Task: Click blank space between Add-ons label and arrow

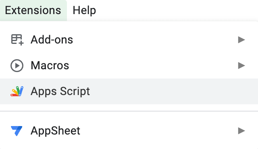Action: 156,40
